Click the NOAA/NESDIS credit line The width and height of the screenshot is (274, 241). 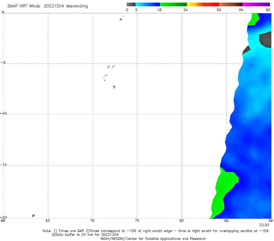(153, 238)
